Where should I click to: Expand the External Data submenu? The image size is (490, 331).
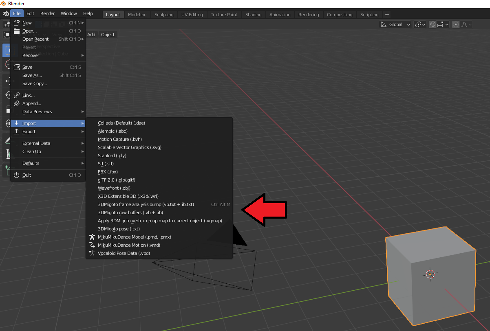48,143
